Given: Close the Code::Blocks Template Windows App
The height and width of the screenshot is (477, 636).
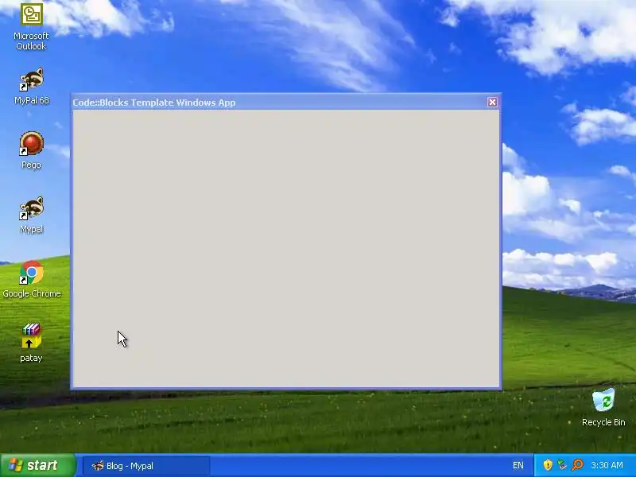Looking at the screenshot, I should (492, 103).
